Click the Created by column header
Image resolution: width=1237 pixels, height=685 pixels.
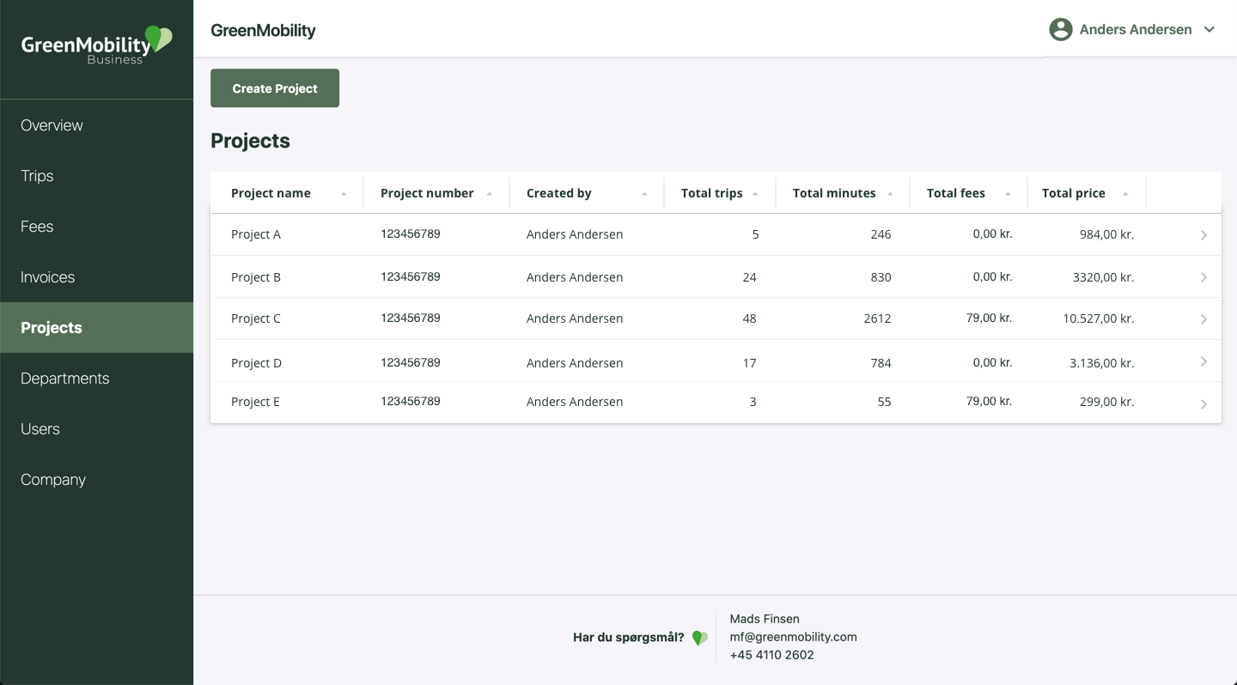[x=559, y=193]
